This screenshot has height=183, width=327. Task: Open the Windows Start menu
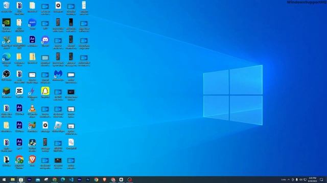tap(4, 179)
